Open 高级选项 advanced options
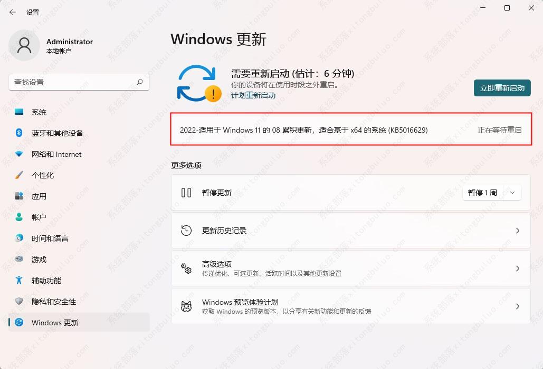This screenshot has width=543, height=369. 350,268
